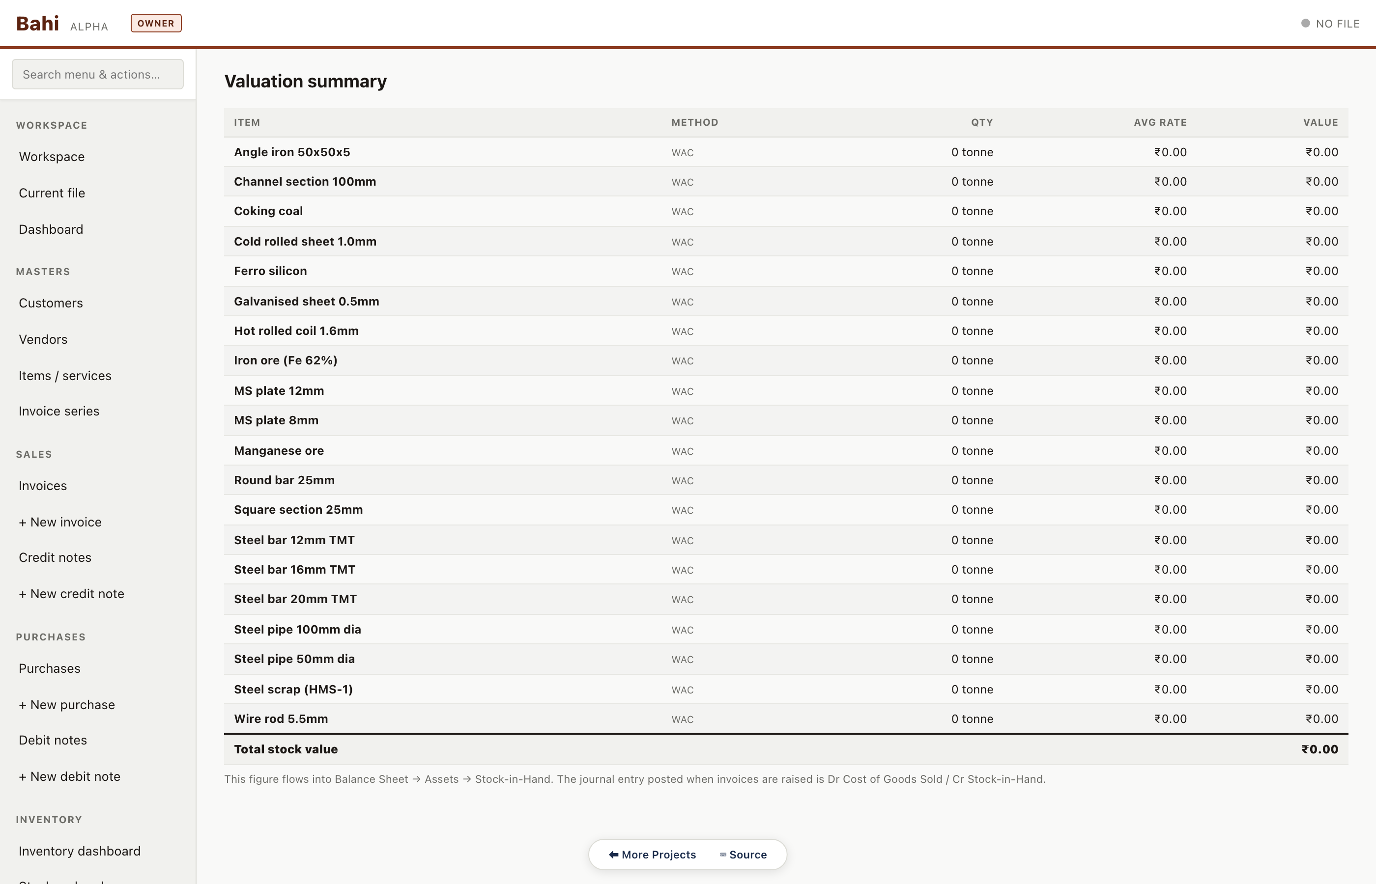
Task: Open the Inventory dashboard
Action: point(79,851)
